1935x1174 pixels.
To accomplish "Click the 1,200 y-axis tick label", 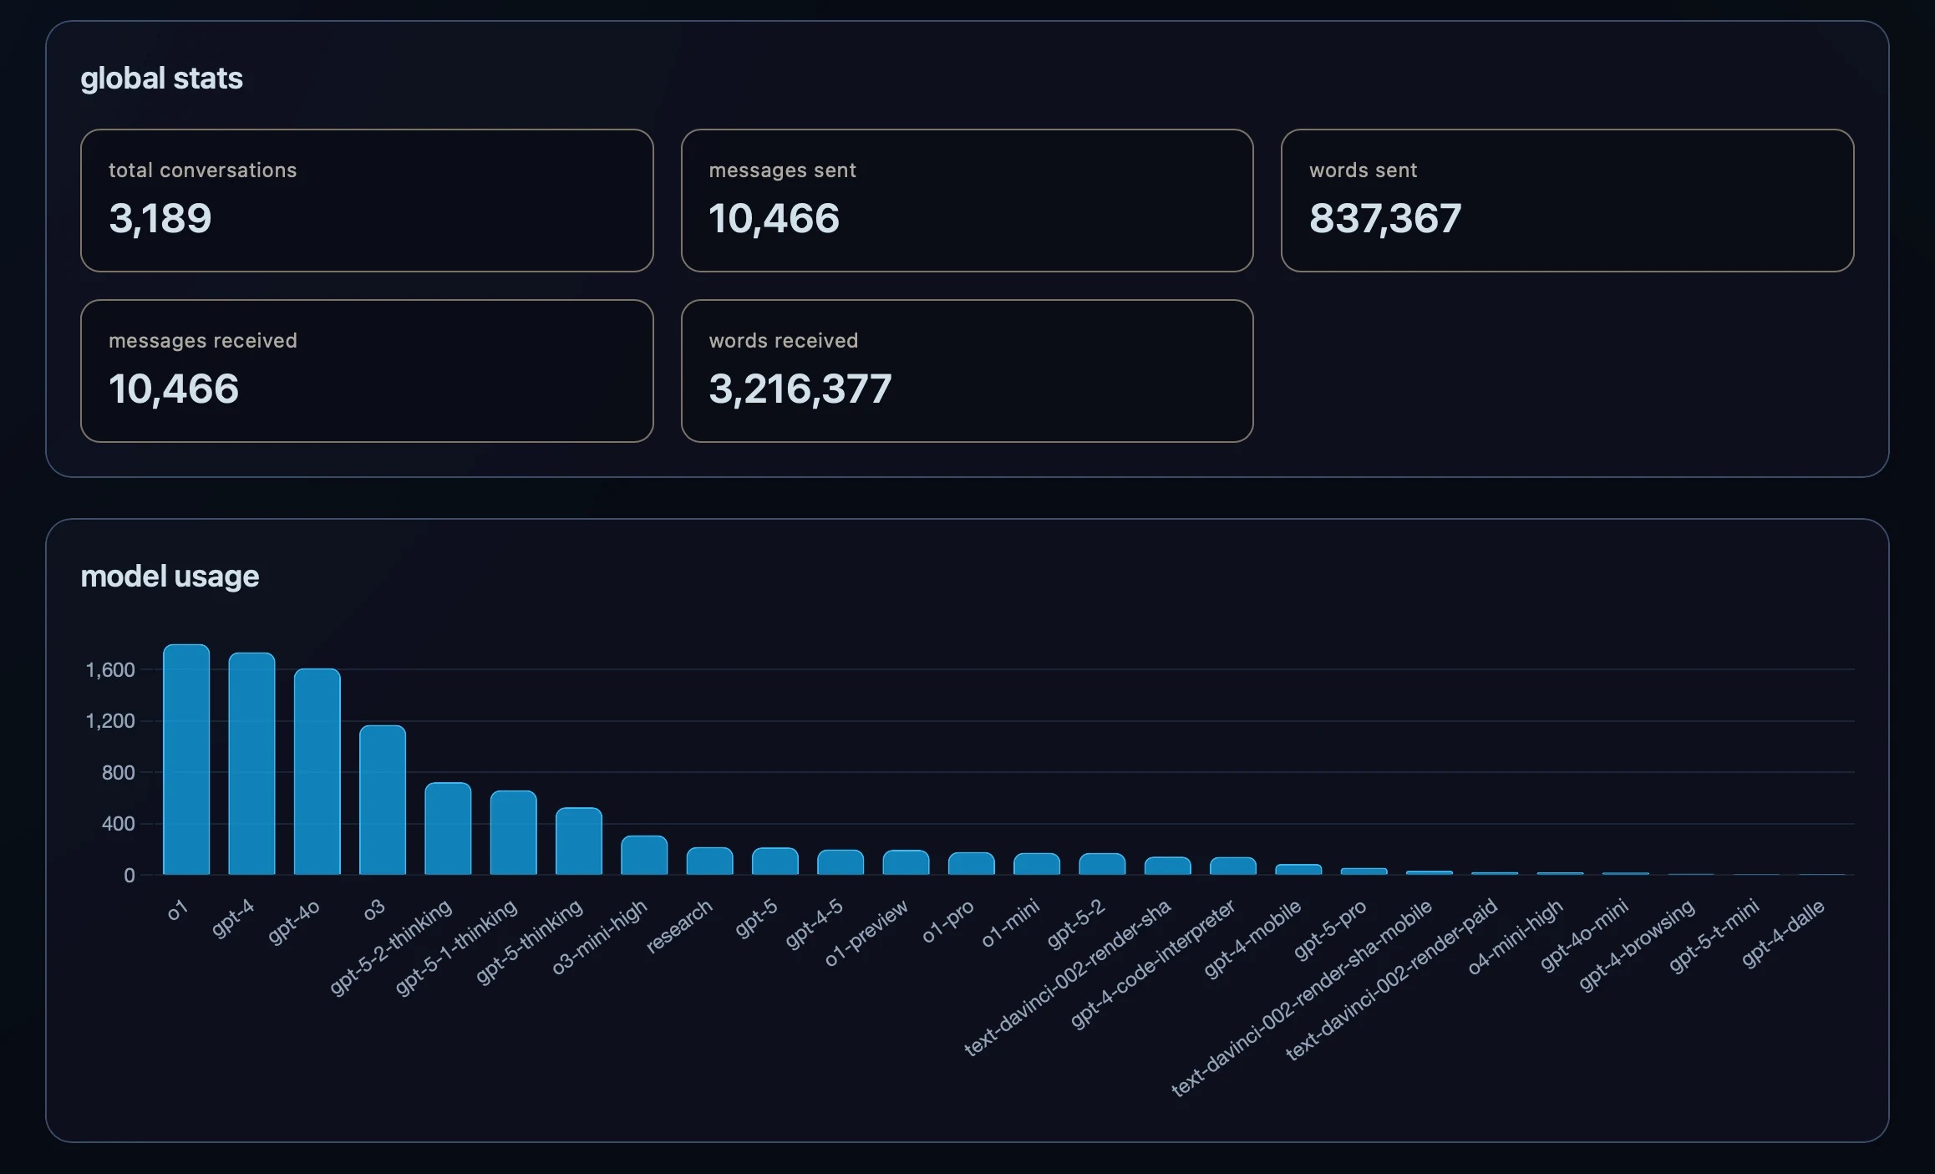I will [110, 721].
